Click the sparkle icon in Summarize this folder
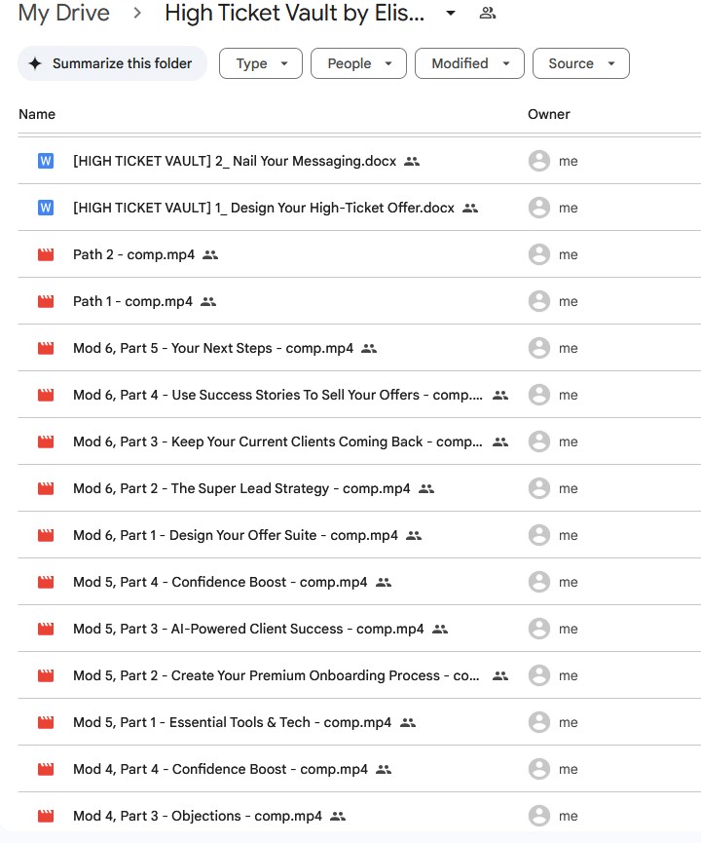Screen dimensions: 701x843 click(35, 63)
